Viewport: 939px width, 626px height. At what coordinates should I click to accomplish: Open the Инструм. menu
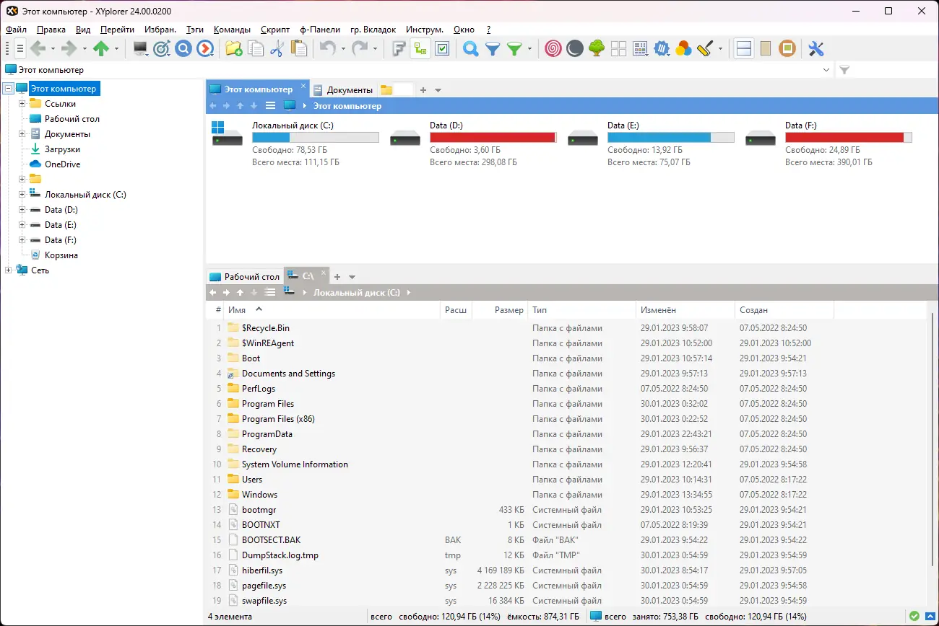pos(425,30)
